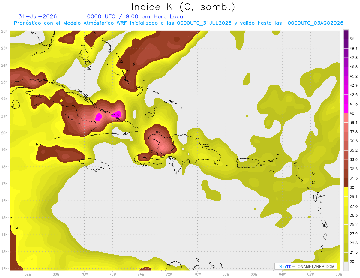Click the "36.5" colorbar label

click(x=354, y=141)
